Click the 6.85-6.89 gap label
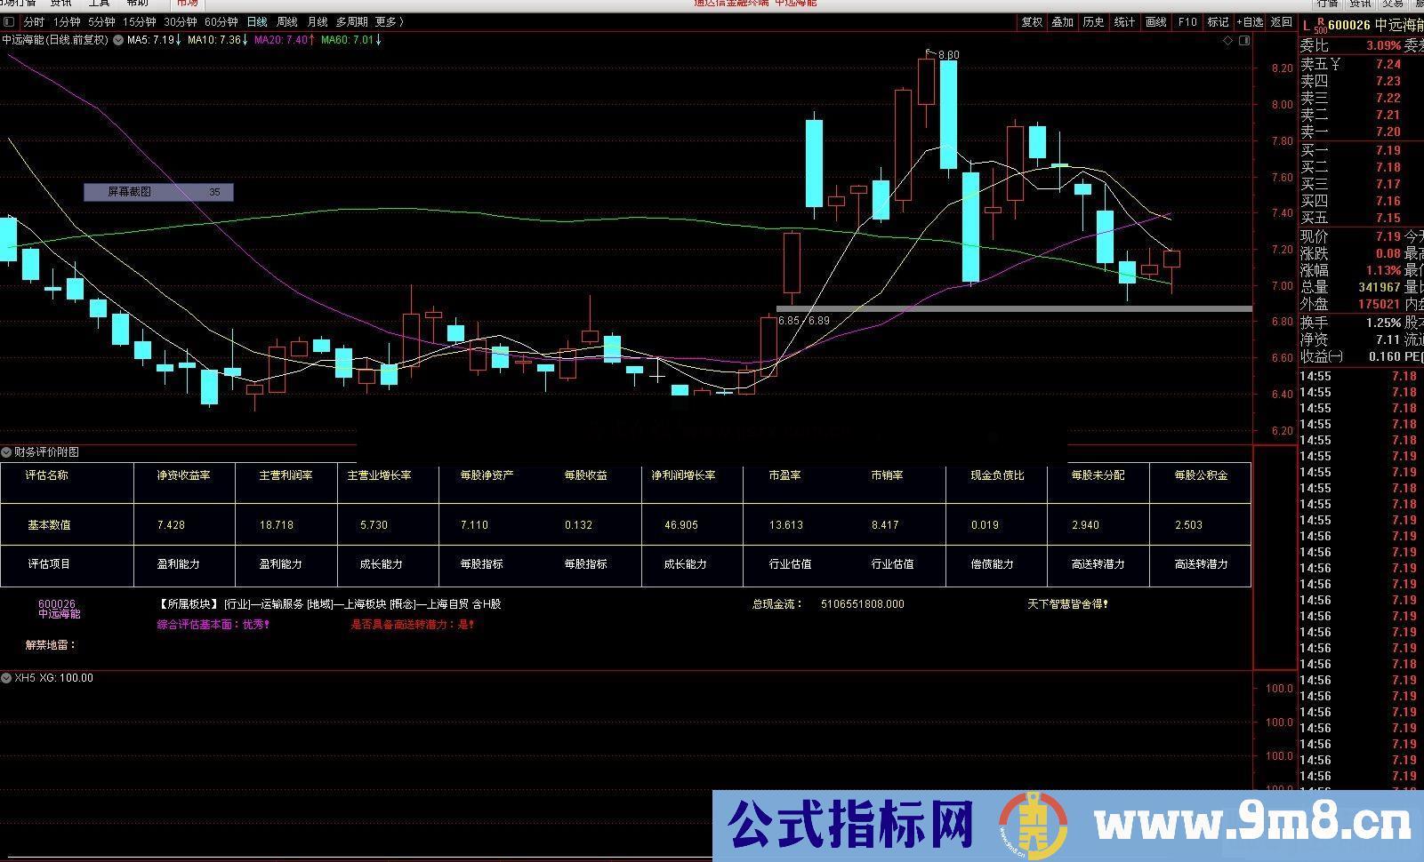This screenshot has height=862, width=1424. coord(803,321)
